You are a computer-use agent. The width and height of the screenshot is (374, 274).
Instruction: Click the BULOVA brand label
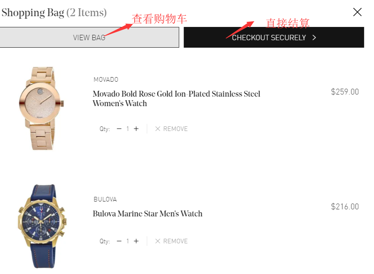105,199
